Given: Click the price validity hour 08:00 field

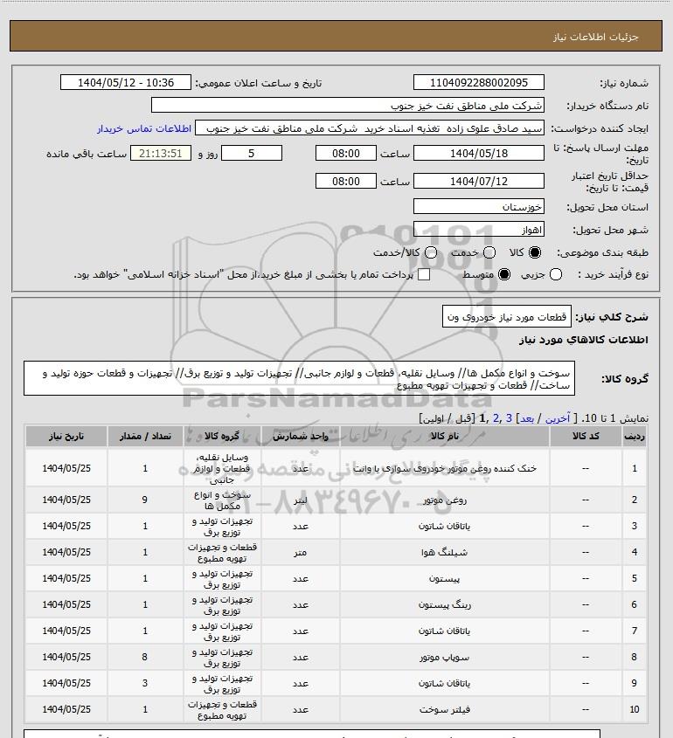Looking at the screenshot, I should (346, 181).
